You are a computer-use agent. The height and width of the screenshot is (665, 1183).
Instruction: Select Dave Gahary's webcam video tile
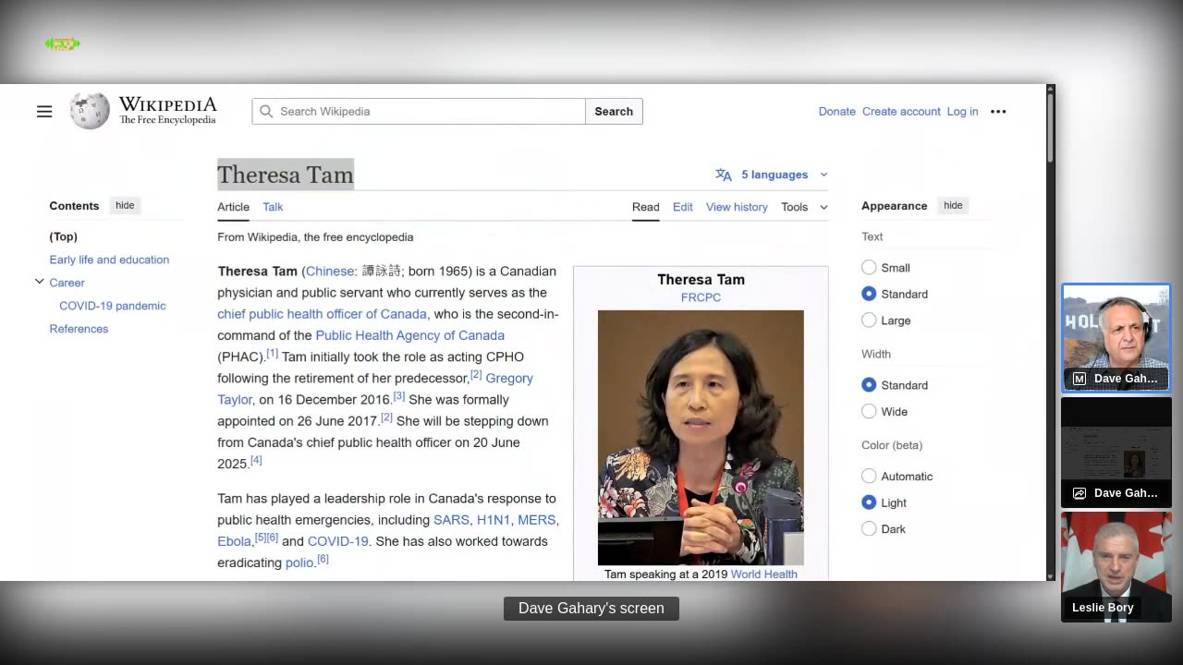(x=1116, y=338)
